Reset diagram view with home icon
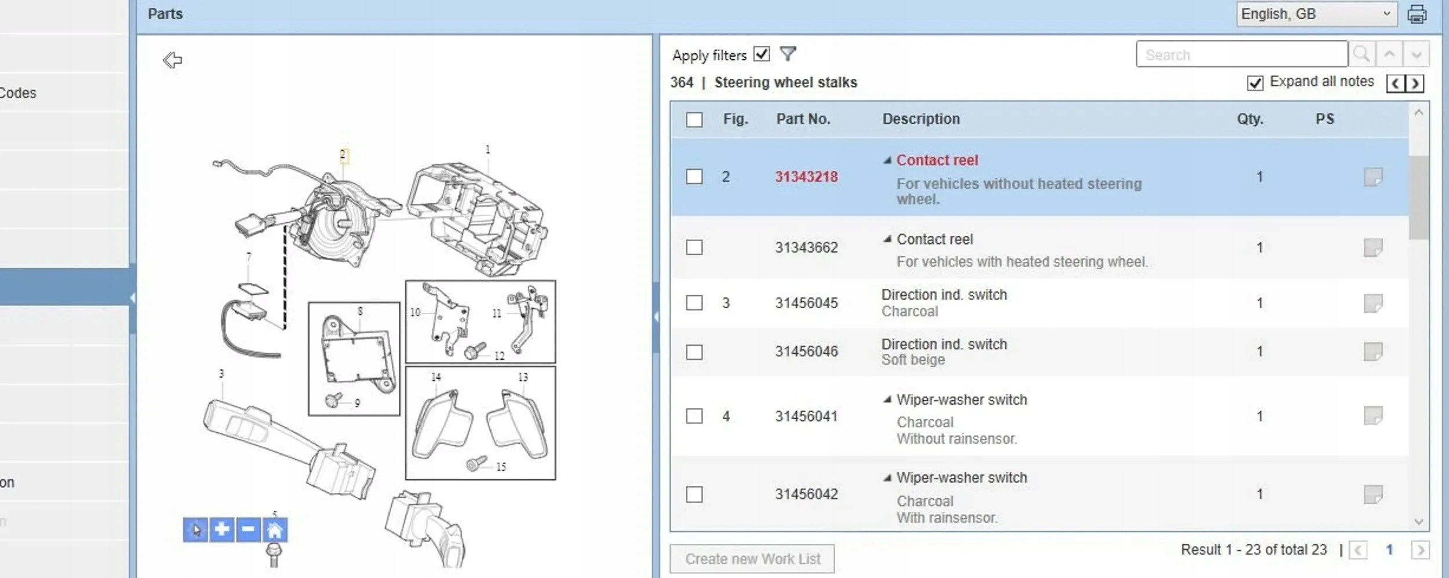This screenshot has width=1449, height=578. click(x=275, y=529)
